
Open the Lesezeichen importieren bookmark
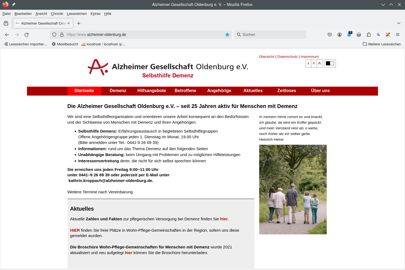[x=26, y=44]
